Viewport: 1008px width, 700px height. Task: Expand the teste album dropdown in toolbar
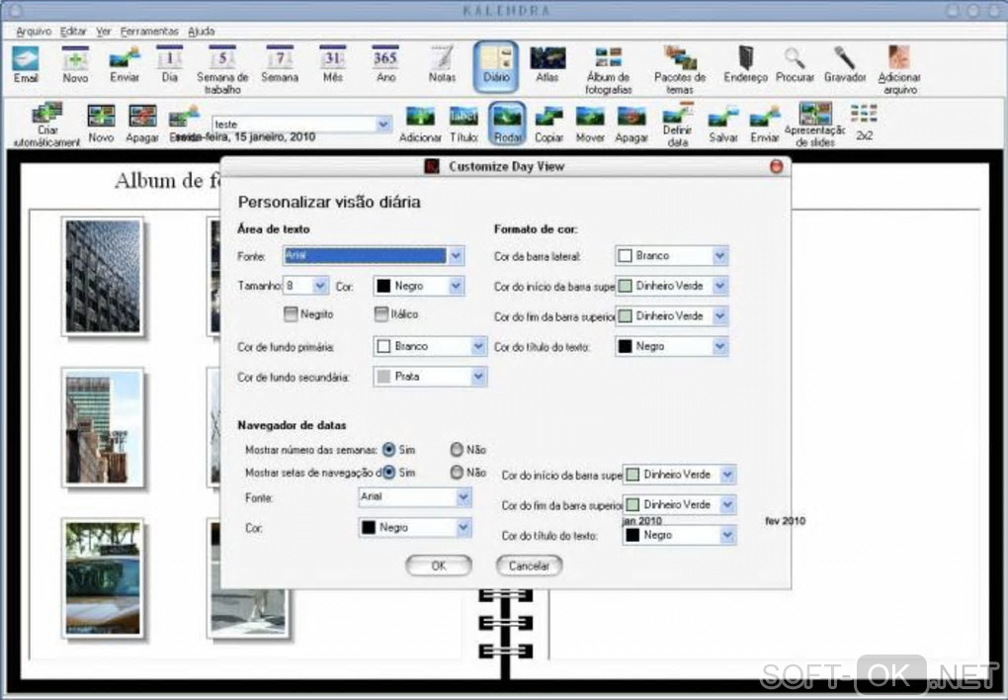tap(383, 124)
